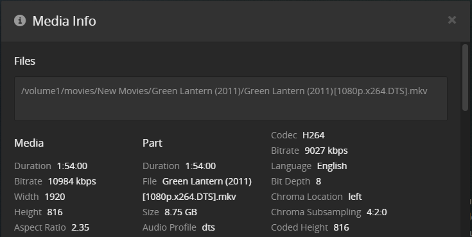Click the Width 1920 value
Image resolution: width=472 pixels, height=237 pixels.
55,197
